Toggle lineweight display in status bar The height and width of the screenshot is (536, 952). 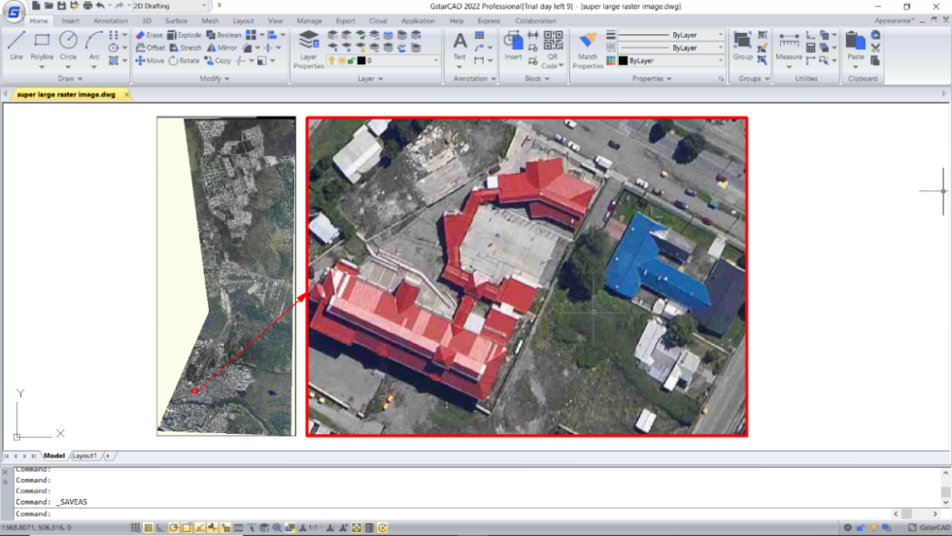(239, 527)
